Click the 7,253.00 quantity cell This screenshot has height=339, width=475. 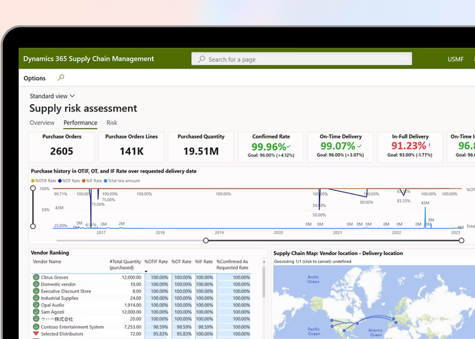(133, 327)
